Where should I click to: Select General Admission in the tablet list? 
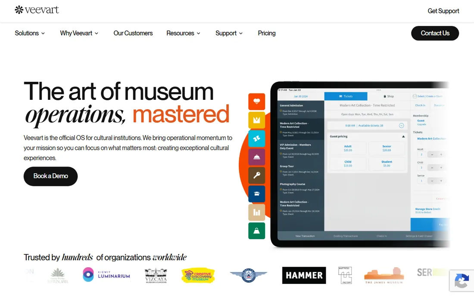coord(300,109)
